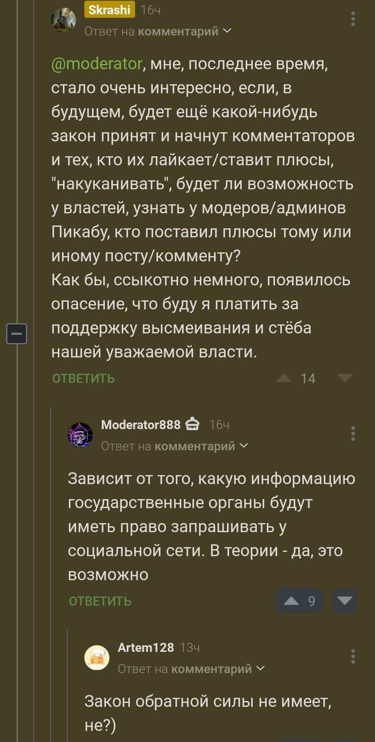
Task: Reply to Moderator888's comment via ОТВЕТИТЬ
Action: (x=100, y=601)
